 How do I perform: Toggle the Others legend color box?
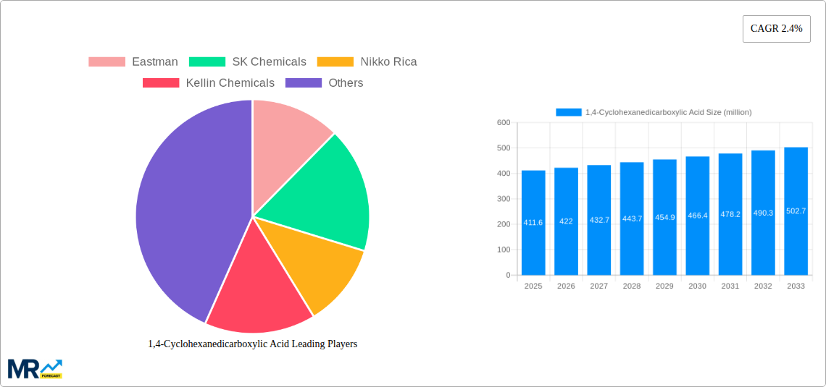pos(304,83)
